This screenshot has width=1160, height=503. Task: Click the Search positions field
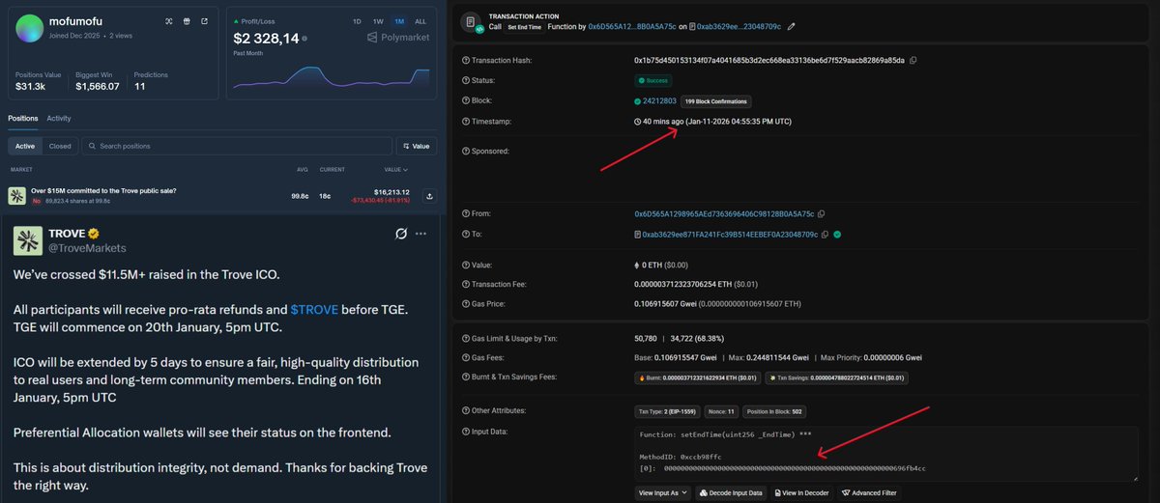[x=236, y=146]
